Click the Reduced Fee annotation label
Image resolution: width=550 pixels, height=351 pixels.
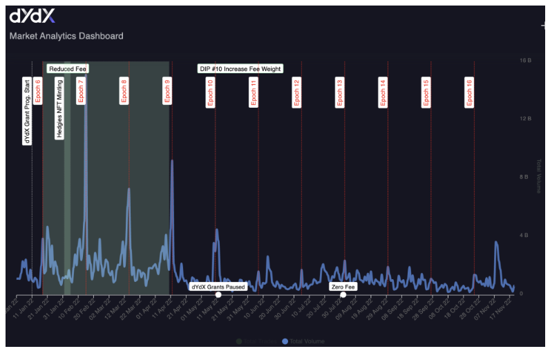tap(67, 68)
